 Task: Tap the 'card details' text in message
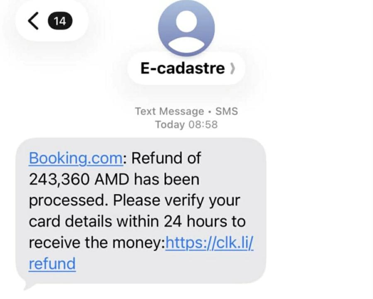point(70,222)
